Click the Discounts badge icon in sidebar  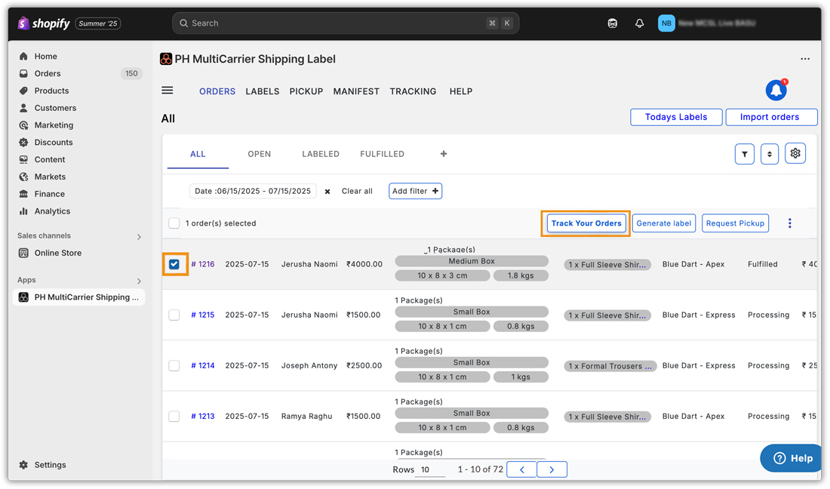click(x=23, y=143)
